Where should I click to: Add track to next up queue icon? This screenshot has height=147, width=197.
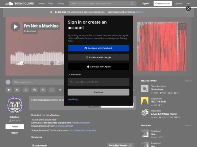[x=43, y=90]
